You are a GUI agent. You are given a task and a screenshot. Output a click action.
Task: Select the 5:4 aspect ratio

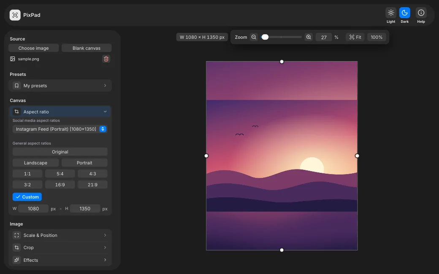(x=60, y=174)
